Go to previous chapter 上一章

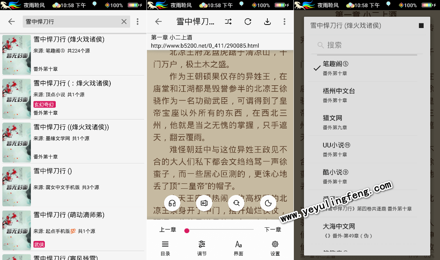click(x=168, y=230)
